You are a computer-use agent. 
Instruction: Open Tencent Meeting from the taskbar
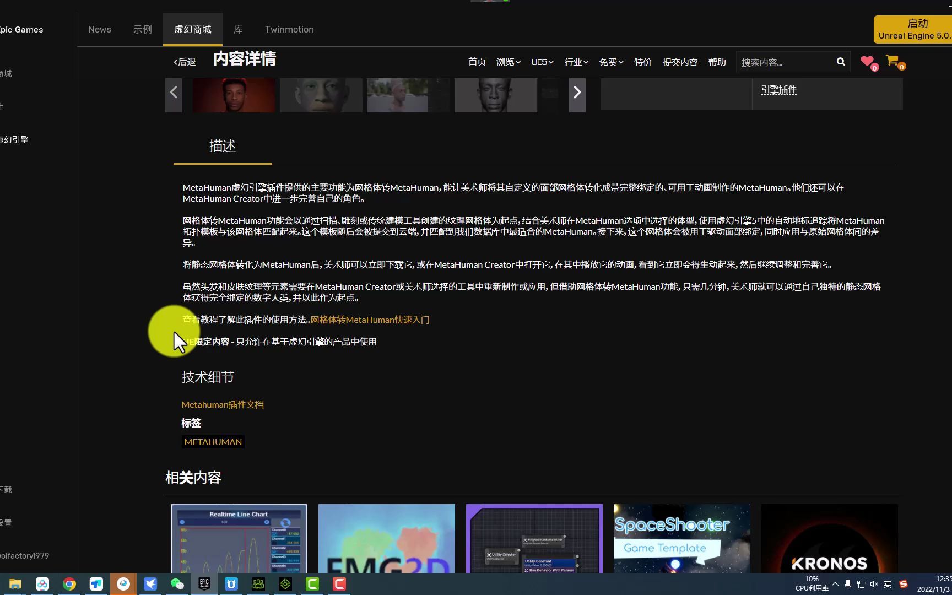click(x=96, y=584)
